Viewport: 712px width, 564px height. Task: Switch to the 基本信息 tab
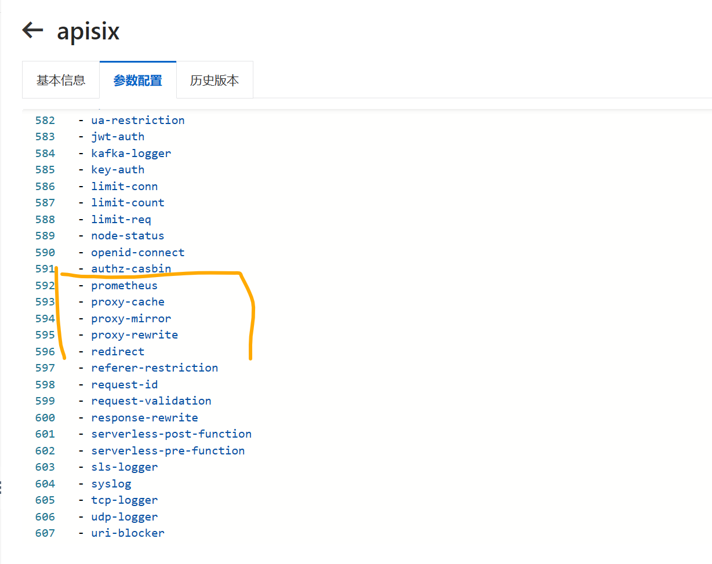60,79
